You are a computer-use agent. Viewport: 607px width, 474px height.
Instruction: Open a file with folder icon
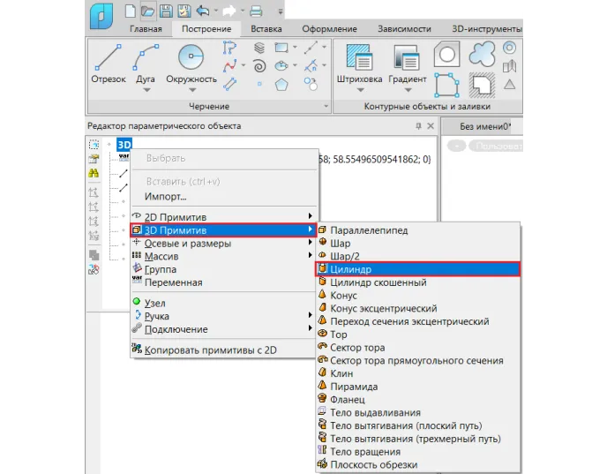tap(147, 11)
